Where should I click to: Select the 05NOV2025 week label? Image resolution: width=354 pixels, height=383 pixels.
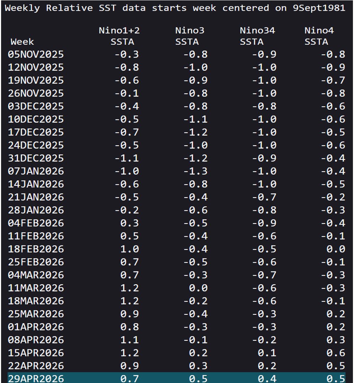click(36, 54)
